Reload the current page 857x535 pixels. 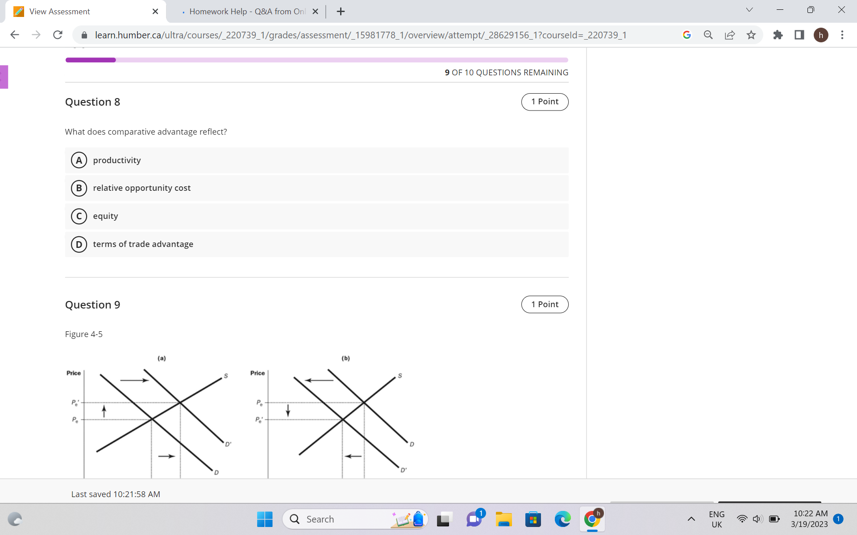58,35
